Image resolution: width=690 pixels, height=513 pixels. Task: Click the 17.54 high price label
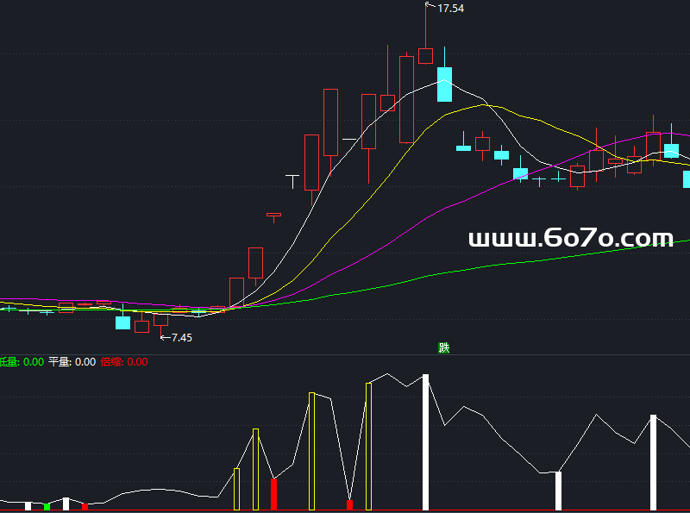[x=450, y=9]
